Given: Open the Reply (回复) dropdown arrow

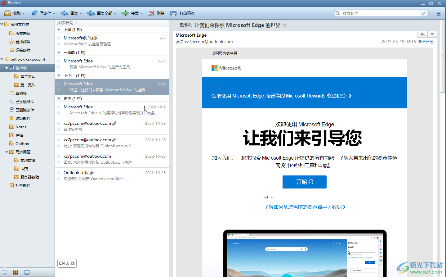Looking at the screenshot, I should 81,13.
